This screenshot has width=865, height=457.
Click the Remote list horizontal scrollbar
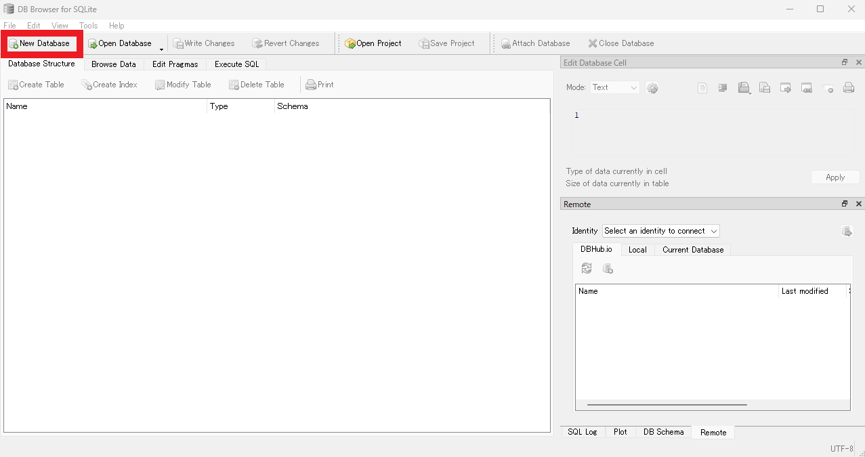tap(667, 405)
